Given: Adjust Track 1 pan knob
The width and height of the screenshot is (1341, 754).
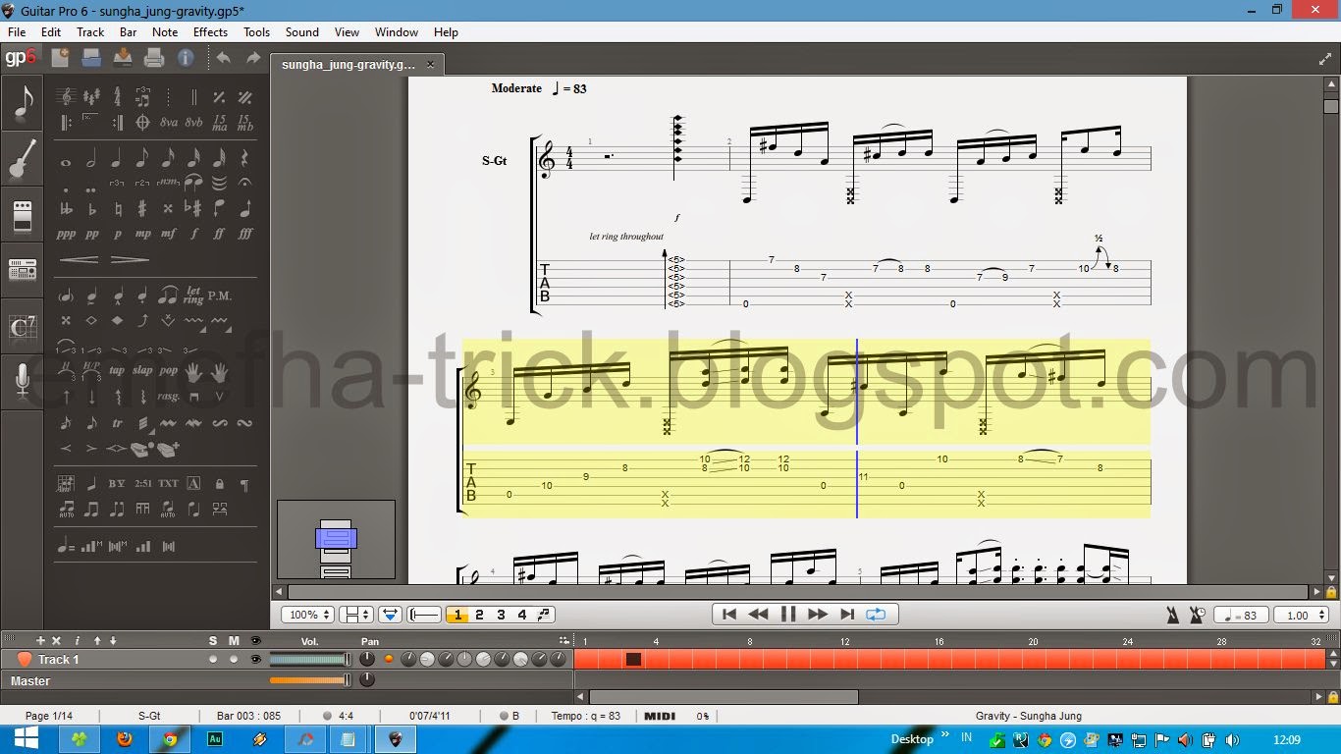Looking at the screenshot, I should click(x=367, y=660).
